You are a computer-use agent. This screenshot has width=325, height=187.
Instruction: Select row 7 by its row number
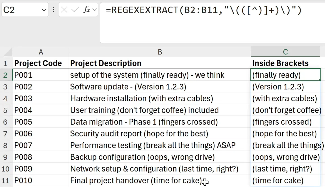(6, 134)
